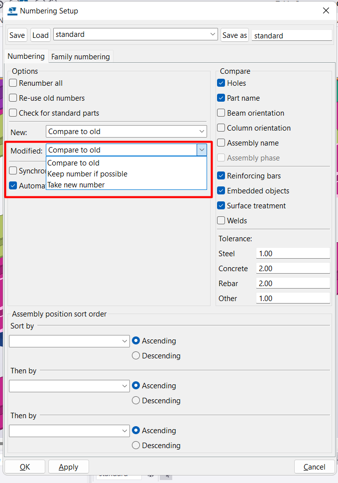Select Descending for the first Sort by
This screenshot has height=483, width=338.
pos(136,356)
